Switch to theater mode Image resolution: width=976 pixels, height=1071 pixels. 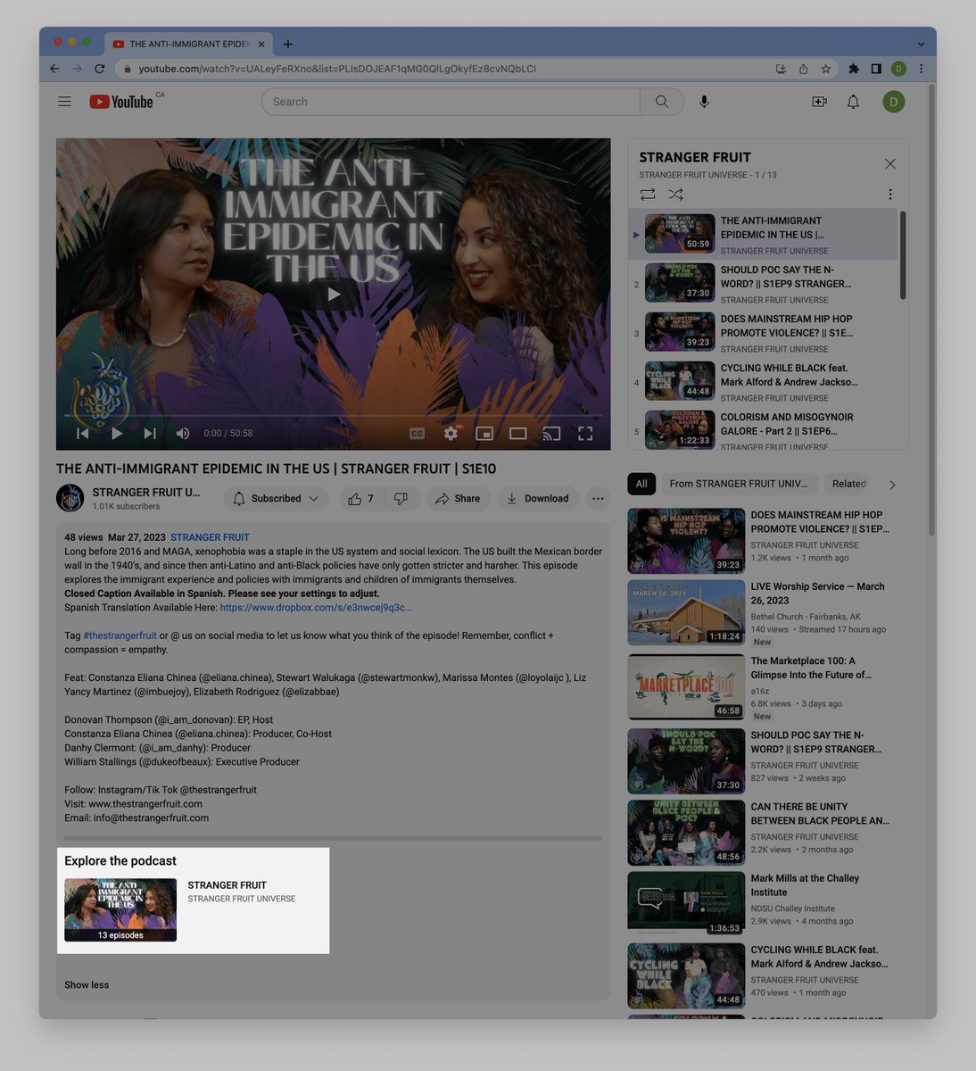point(517,433)
